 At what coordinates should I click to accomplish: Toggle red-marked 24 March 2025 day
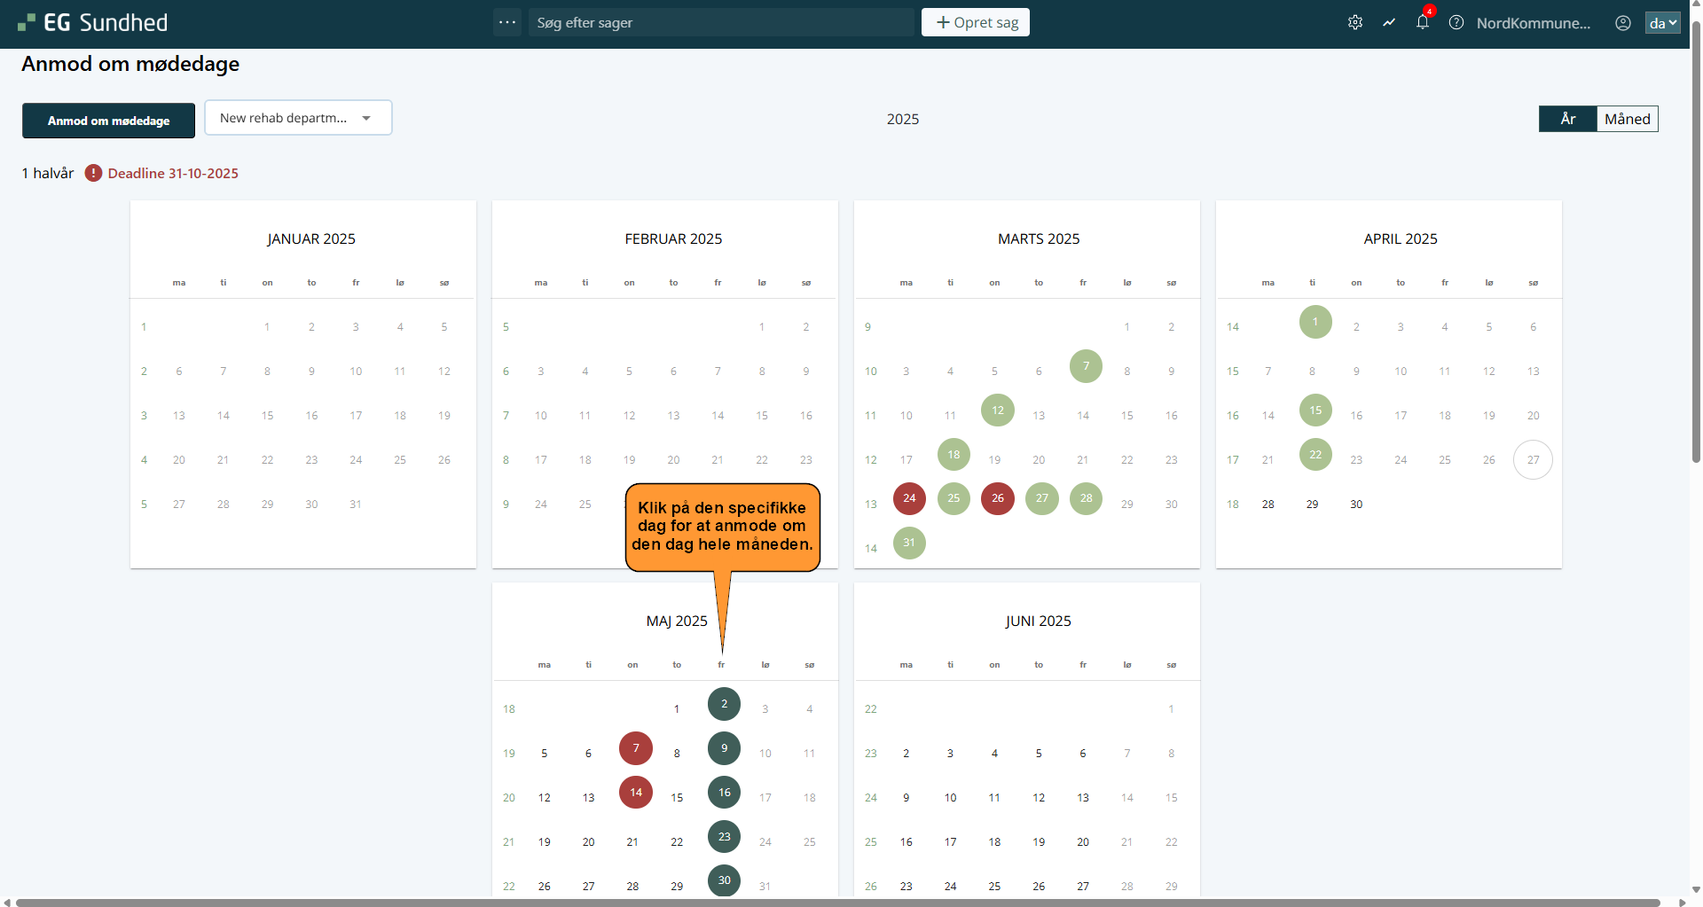coord(909,498)
